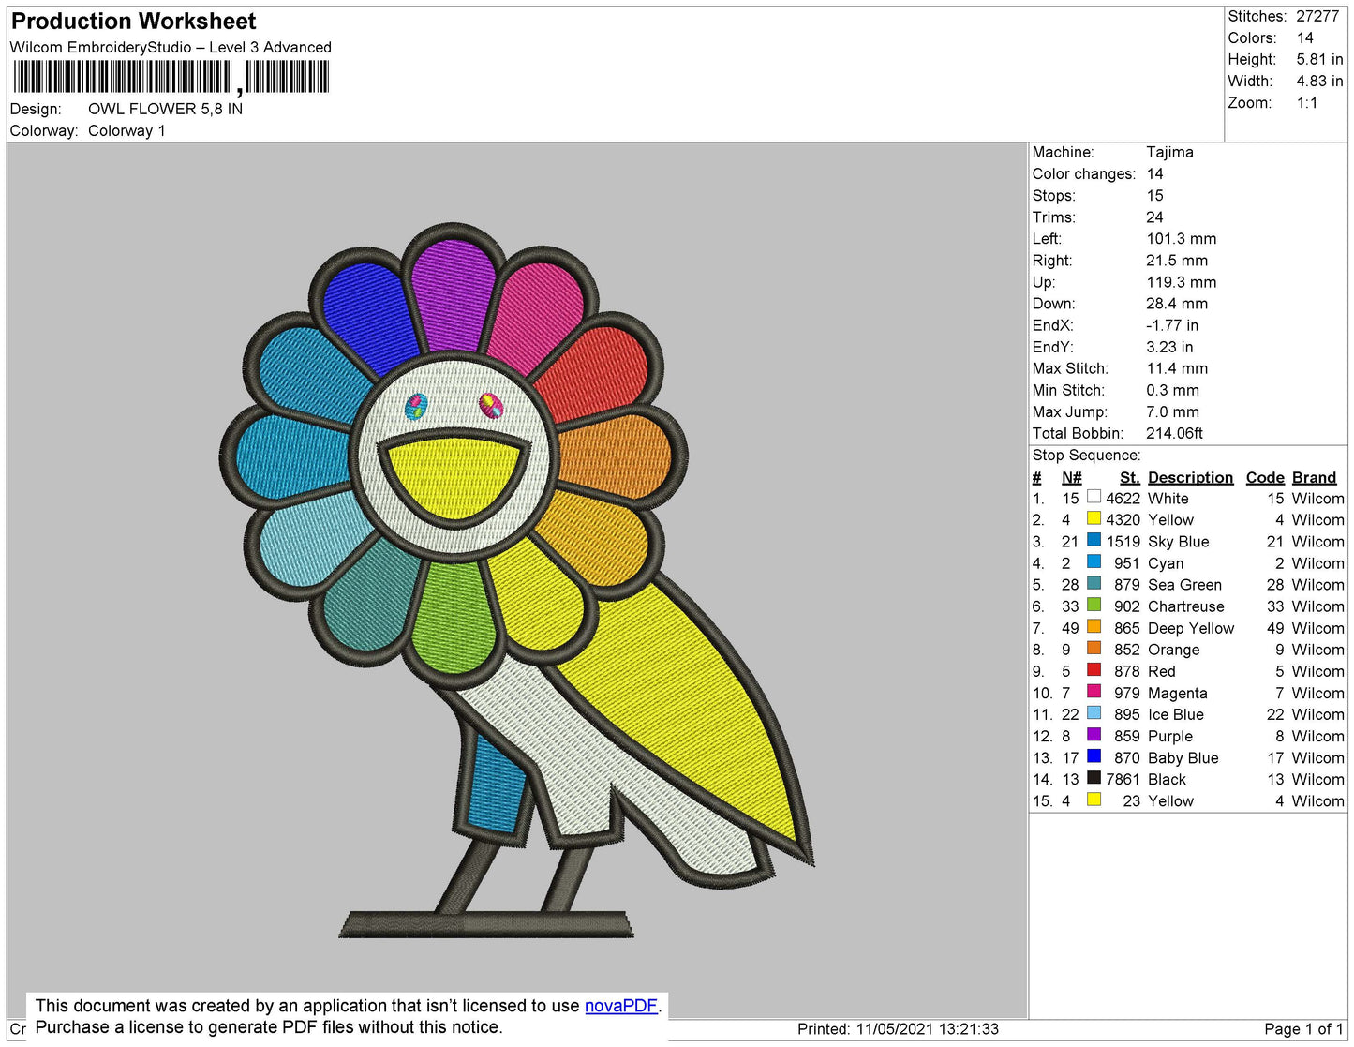Screen dimensions: 1354x1047
Task: Select the Purple color swatch
Action: tap(1094, 735)
